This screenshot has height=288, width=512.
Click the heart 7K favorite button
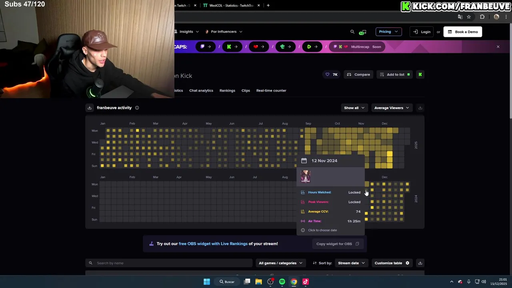tap(331, 74)
